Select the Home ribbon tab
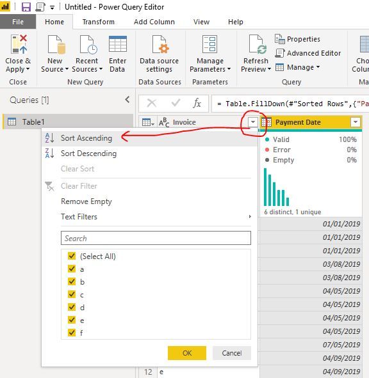This screenshot has width=369, height=378. point(54,22)
